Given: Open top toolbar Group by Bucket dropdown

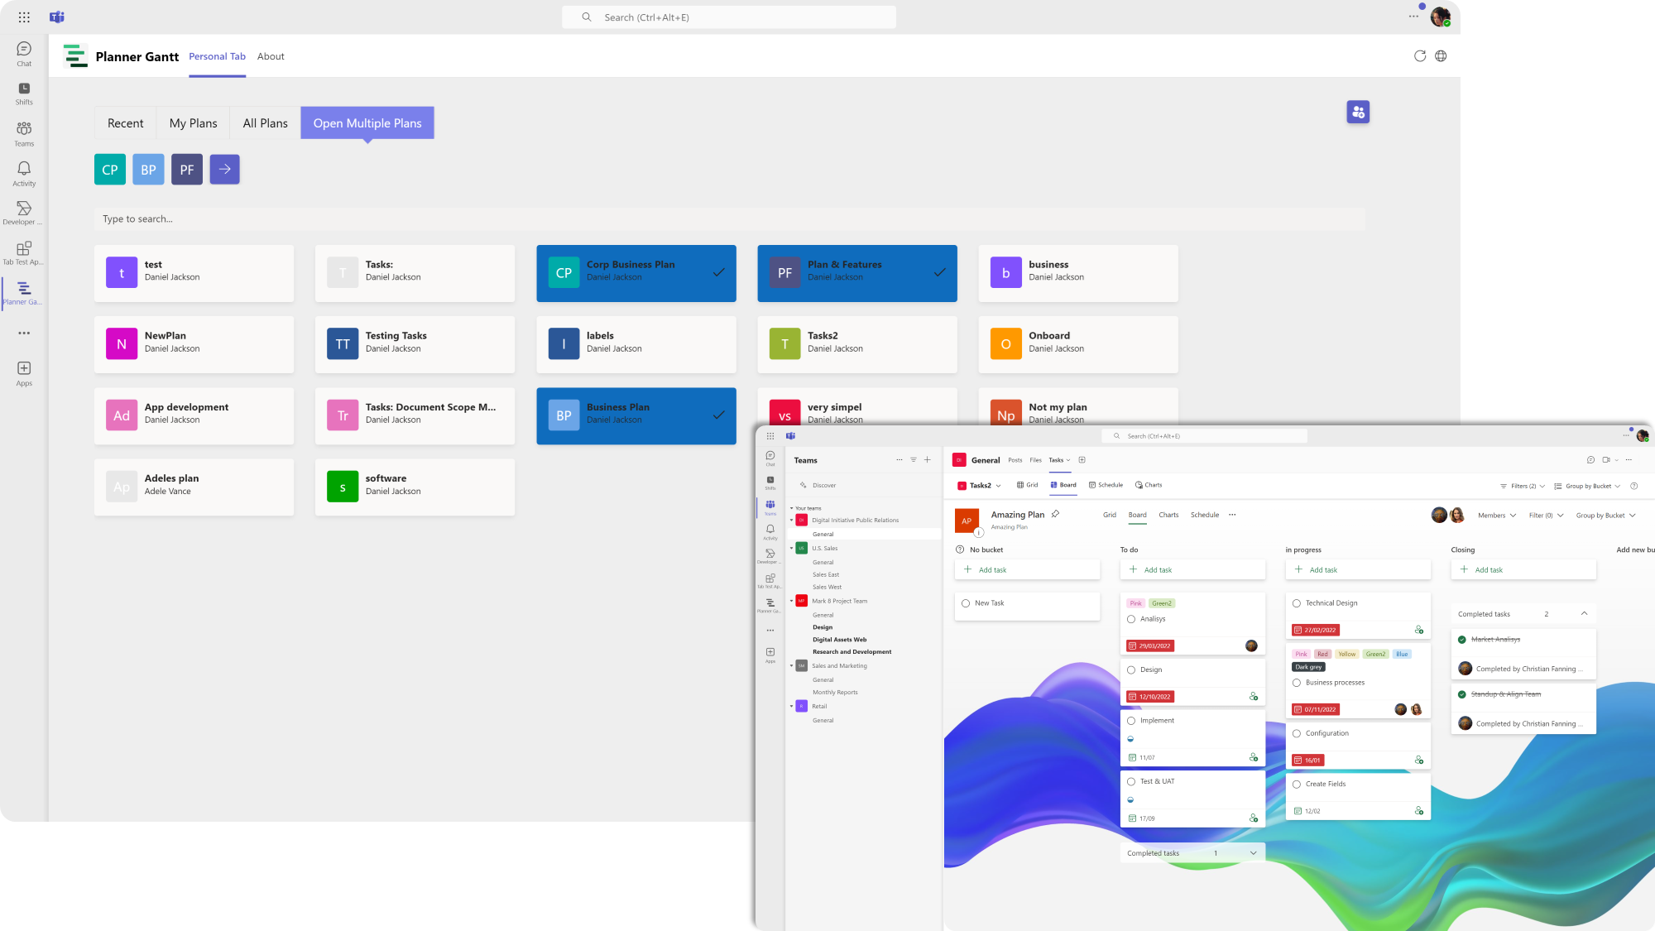Looking at the screenshot, I should (1587, 486).
